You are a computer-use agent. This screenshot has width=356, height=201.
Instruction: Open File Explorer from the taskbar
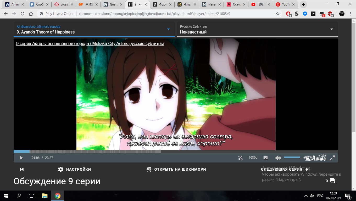[x=45, y=196]
